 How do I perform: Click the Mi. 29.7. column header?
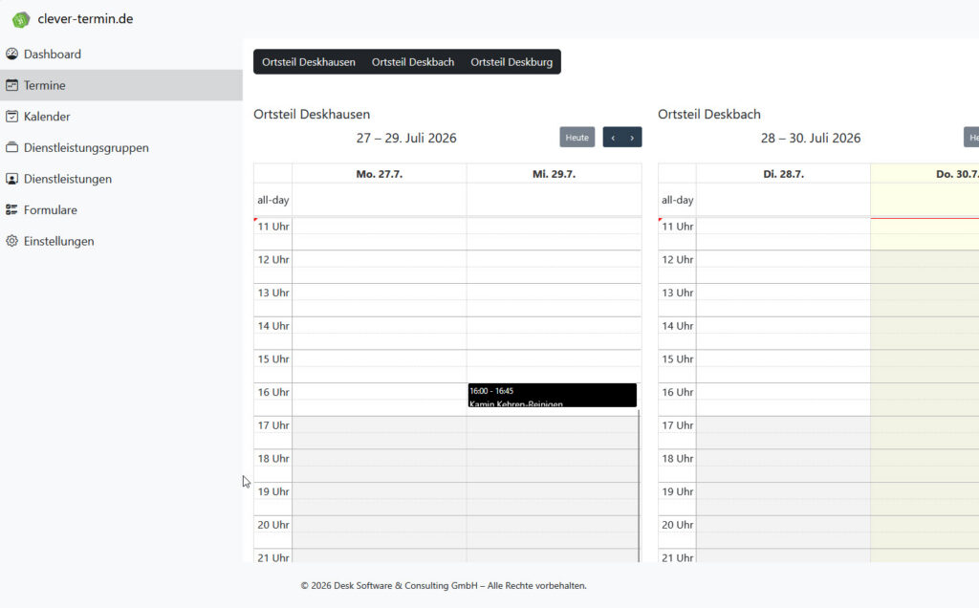tap(554, 174)
